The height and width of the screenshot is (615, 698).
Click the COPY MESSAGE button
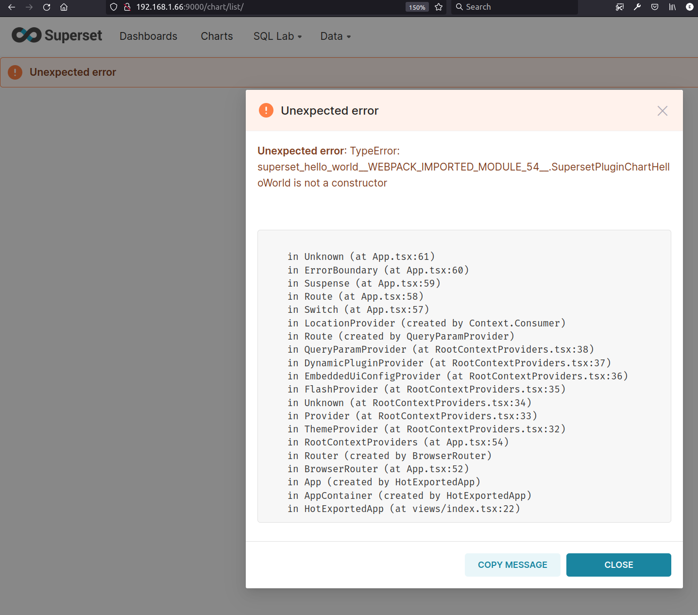point(512,564)
